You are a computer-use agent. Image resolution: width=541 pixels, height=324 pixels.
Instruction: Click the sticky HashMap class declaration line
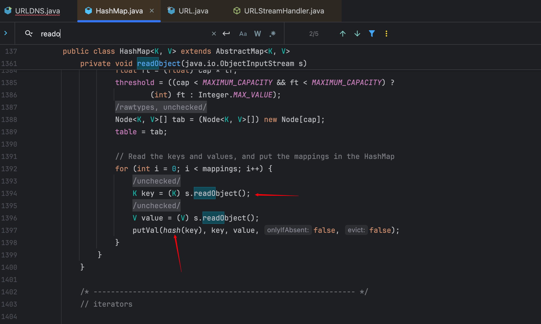176,51
